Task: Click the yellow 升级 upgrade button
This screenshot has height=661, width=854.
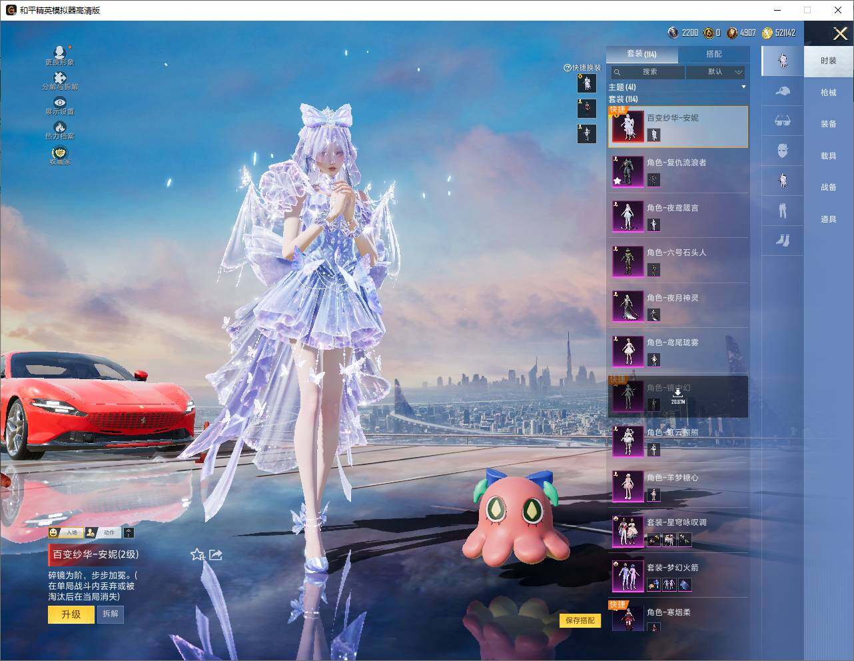Action: click(x=71, y=614)
